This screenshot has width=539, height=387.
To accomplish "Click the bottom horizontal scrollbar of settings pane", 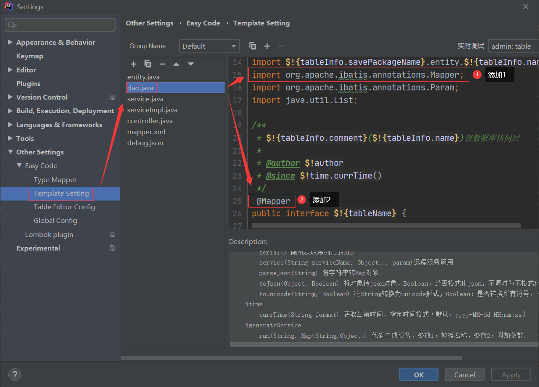I will (x=291, y=358).
